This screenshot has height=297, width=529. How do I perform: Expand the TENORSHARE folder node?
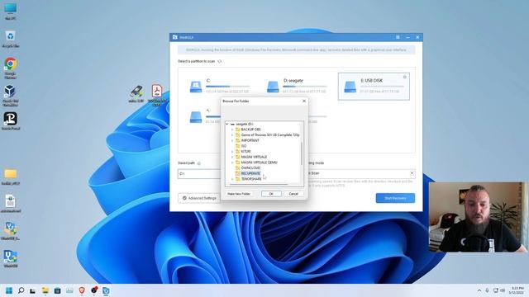[x=232, y=179]
